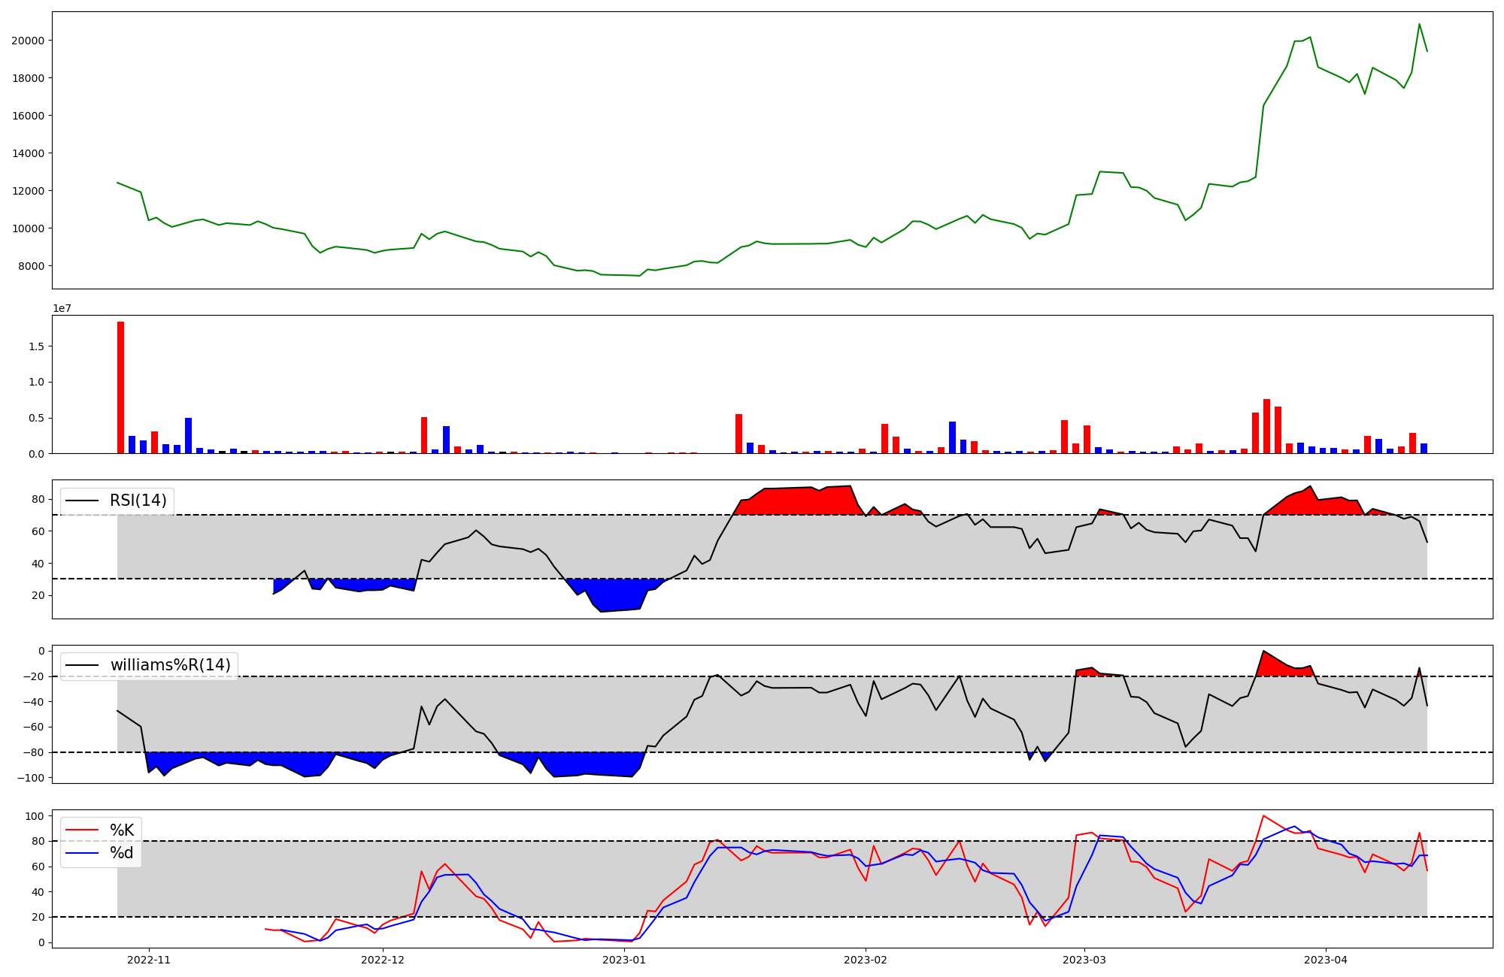Click the 2023-01 date axis label
The image size is (1504, 977).
(x=624, y=960)
